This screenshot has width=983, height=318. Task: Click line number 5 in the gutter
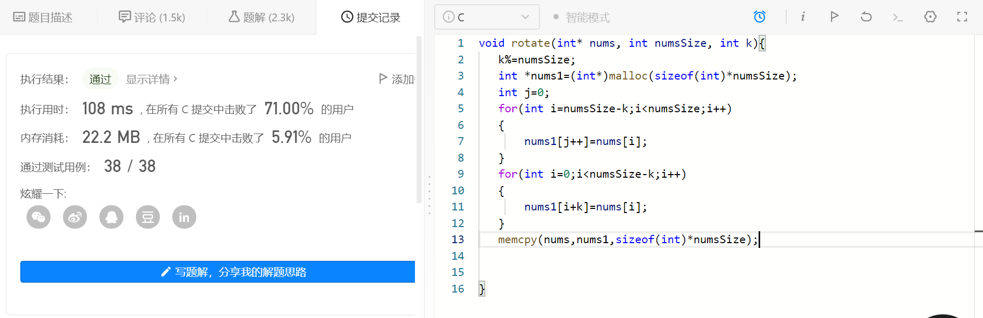coord(460,109)
